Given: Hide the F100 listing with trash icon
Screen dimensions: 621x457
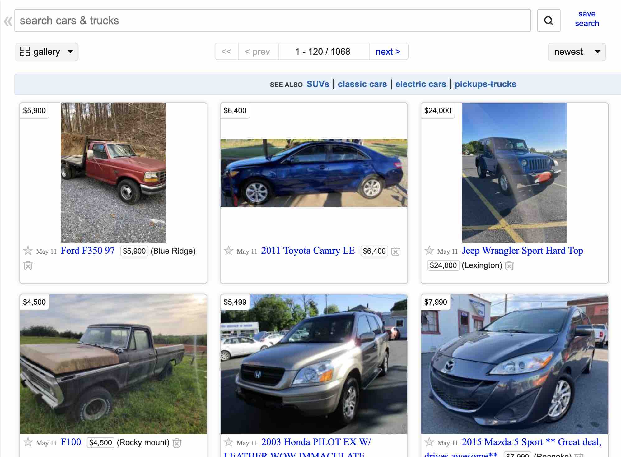Looking at the screenshot, I should click(x=177, y=443).
